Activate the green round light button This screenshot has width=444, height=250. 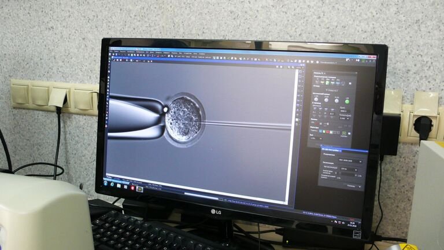(347, 101)
